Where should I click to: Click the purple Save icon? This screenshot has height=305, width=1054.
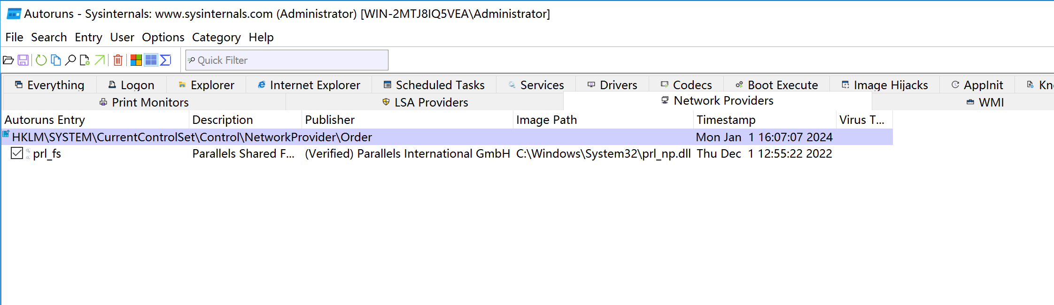(23, 60)
